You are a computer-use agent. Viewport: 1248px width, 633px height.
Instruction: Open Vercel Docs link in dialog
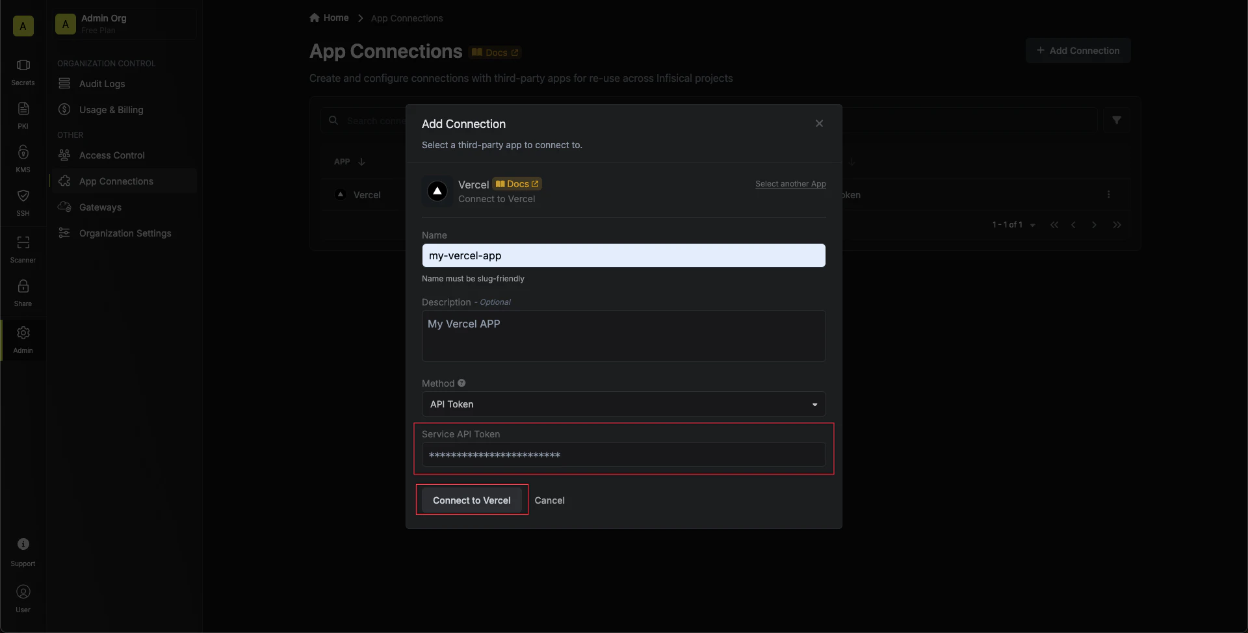[x=517, y=184]
